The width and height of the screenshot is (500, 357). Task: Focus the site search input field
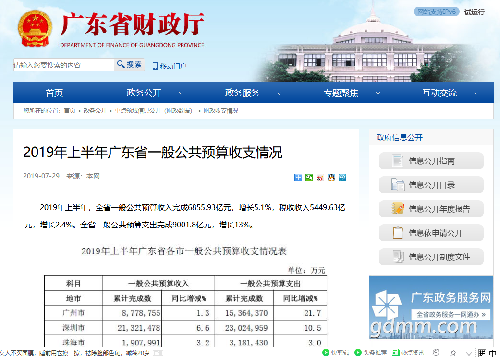click(x=64, y=65)
